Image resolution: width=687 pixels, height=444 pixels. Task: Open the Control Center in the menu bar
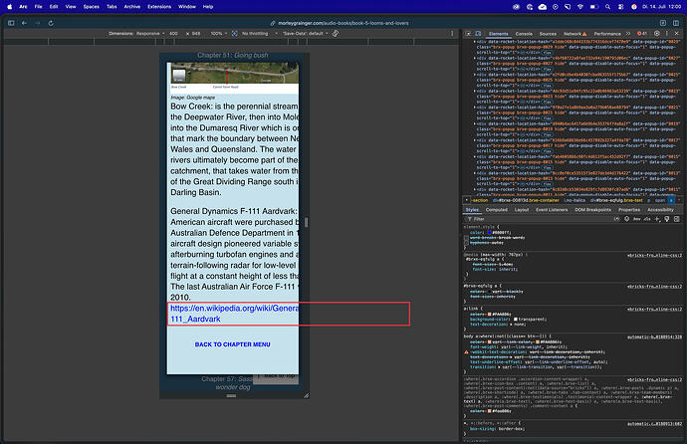[x=621, y=7]
